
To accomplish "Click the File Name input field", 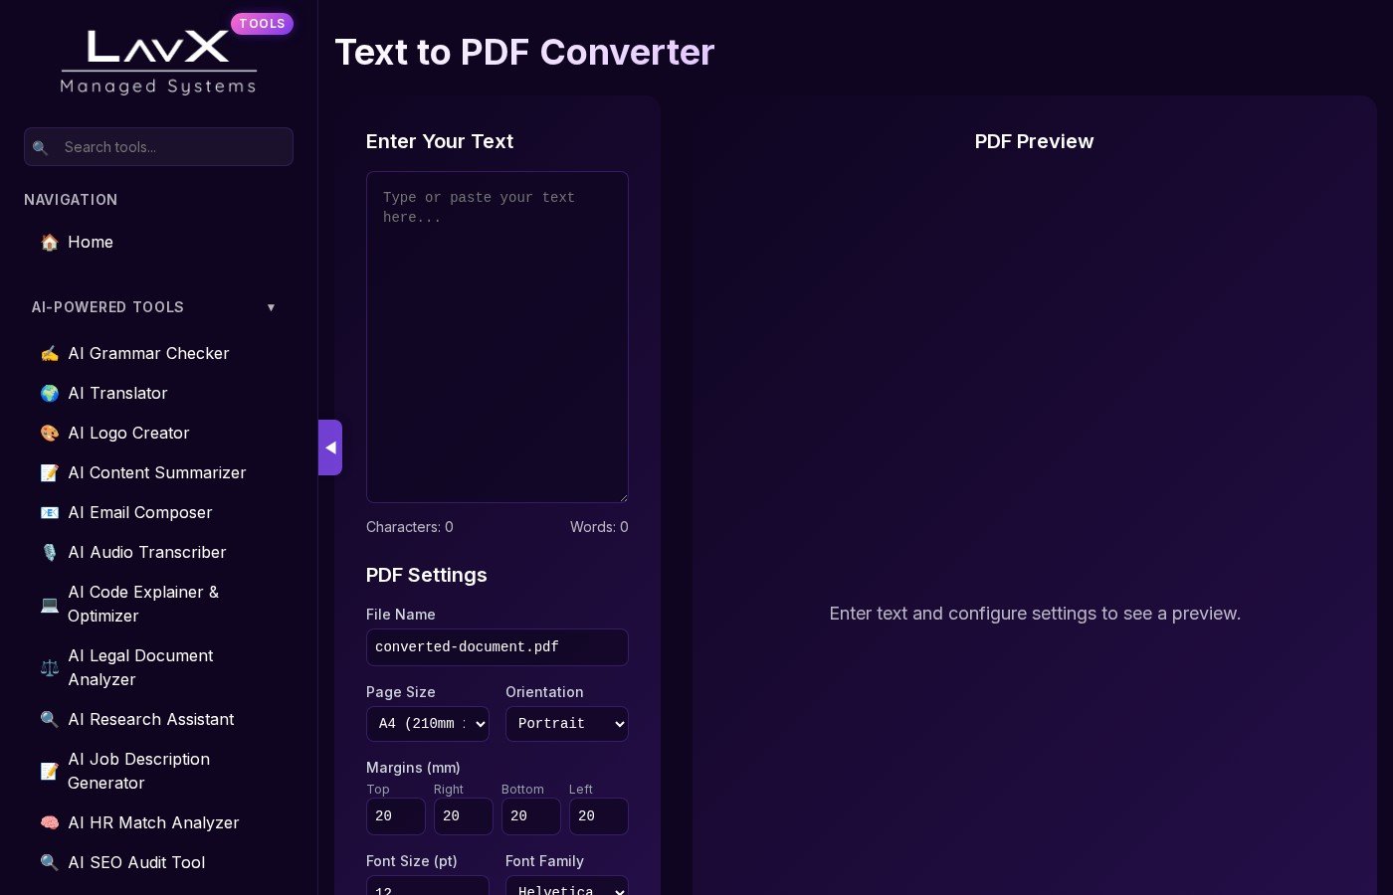I will [497, 647].
